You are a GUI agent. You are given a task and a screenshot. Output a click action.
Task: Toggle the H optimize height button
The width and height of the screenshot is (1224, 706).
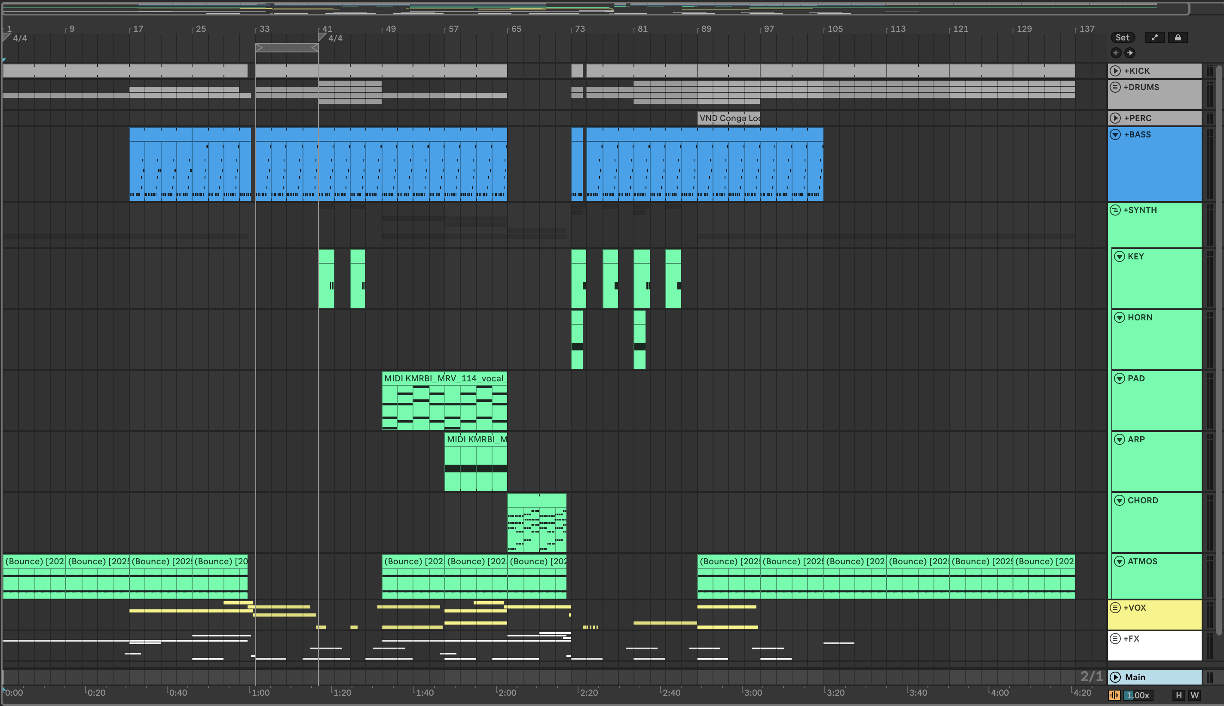click(1179, 695)
